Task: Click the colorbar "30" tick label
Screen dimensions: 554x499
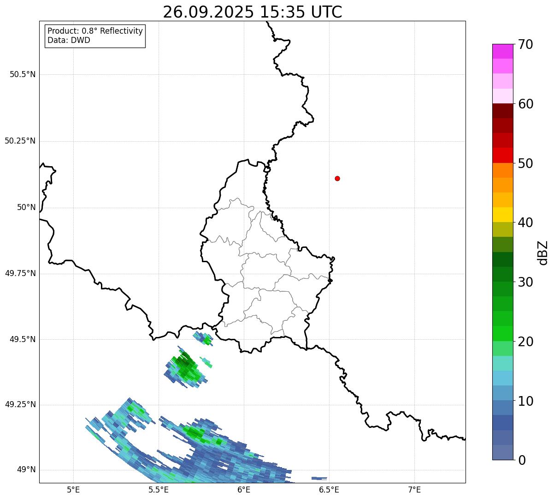Action: coord(525,282)
